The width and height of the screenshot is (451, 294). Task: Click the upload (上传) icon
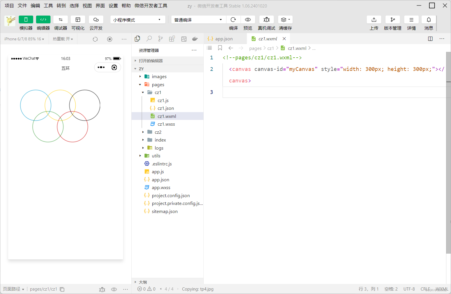coord(374,20)
